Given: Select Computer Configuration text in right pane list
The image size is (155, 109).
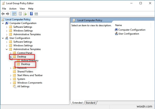Looking at the screenshot, I should point(132,30).
